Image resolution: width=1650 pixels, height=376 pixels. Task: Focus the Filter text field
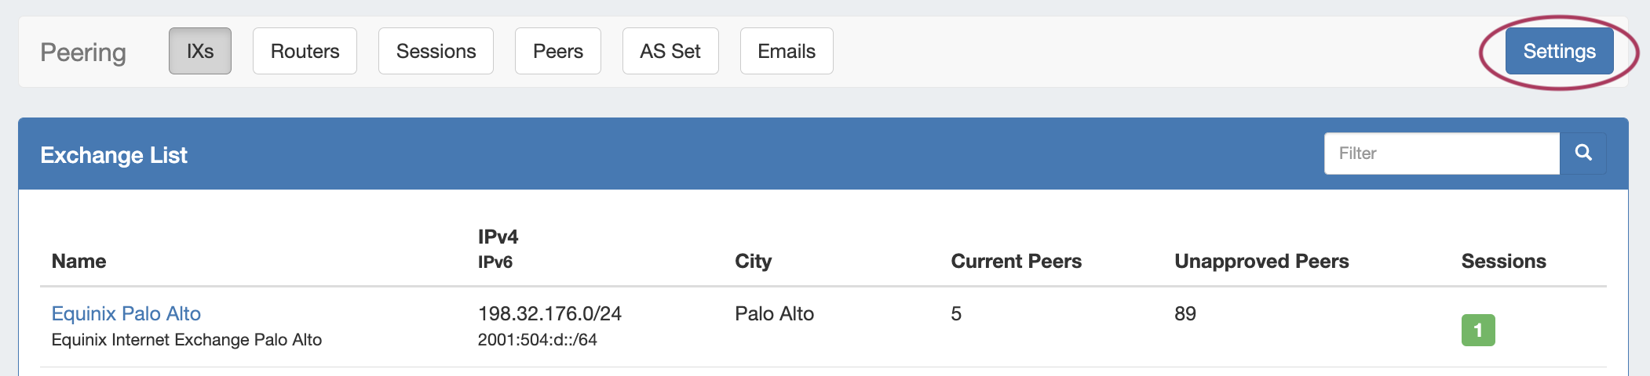1441,154
